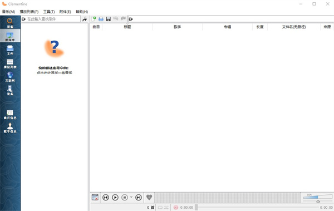Open the Tools menu

tap(49, 12)
